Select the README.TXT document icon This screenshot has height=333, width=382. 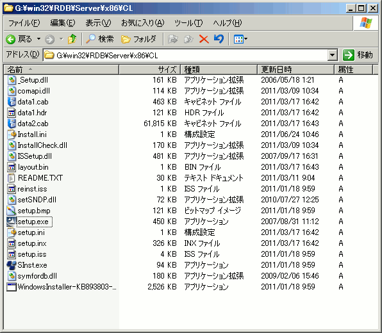(x=11, y=178)
